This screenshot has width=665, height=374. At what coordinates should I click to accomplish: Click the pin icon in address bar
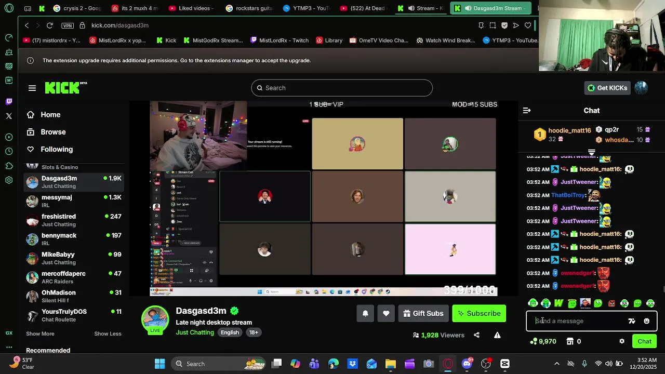(x=481, y=25)
